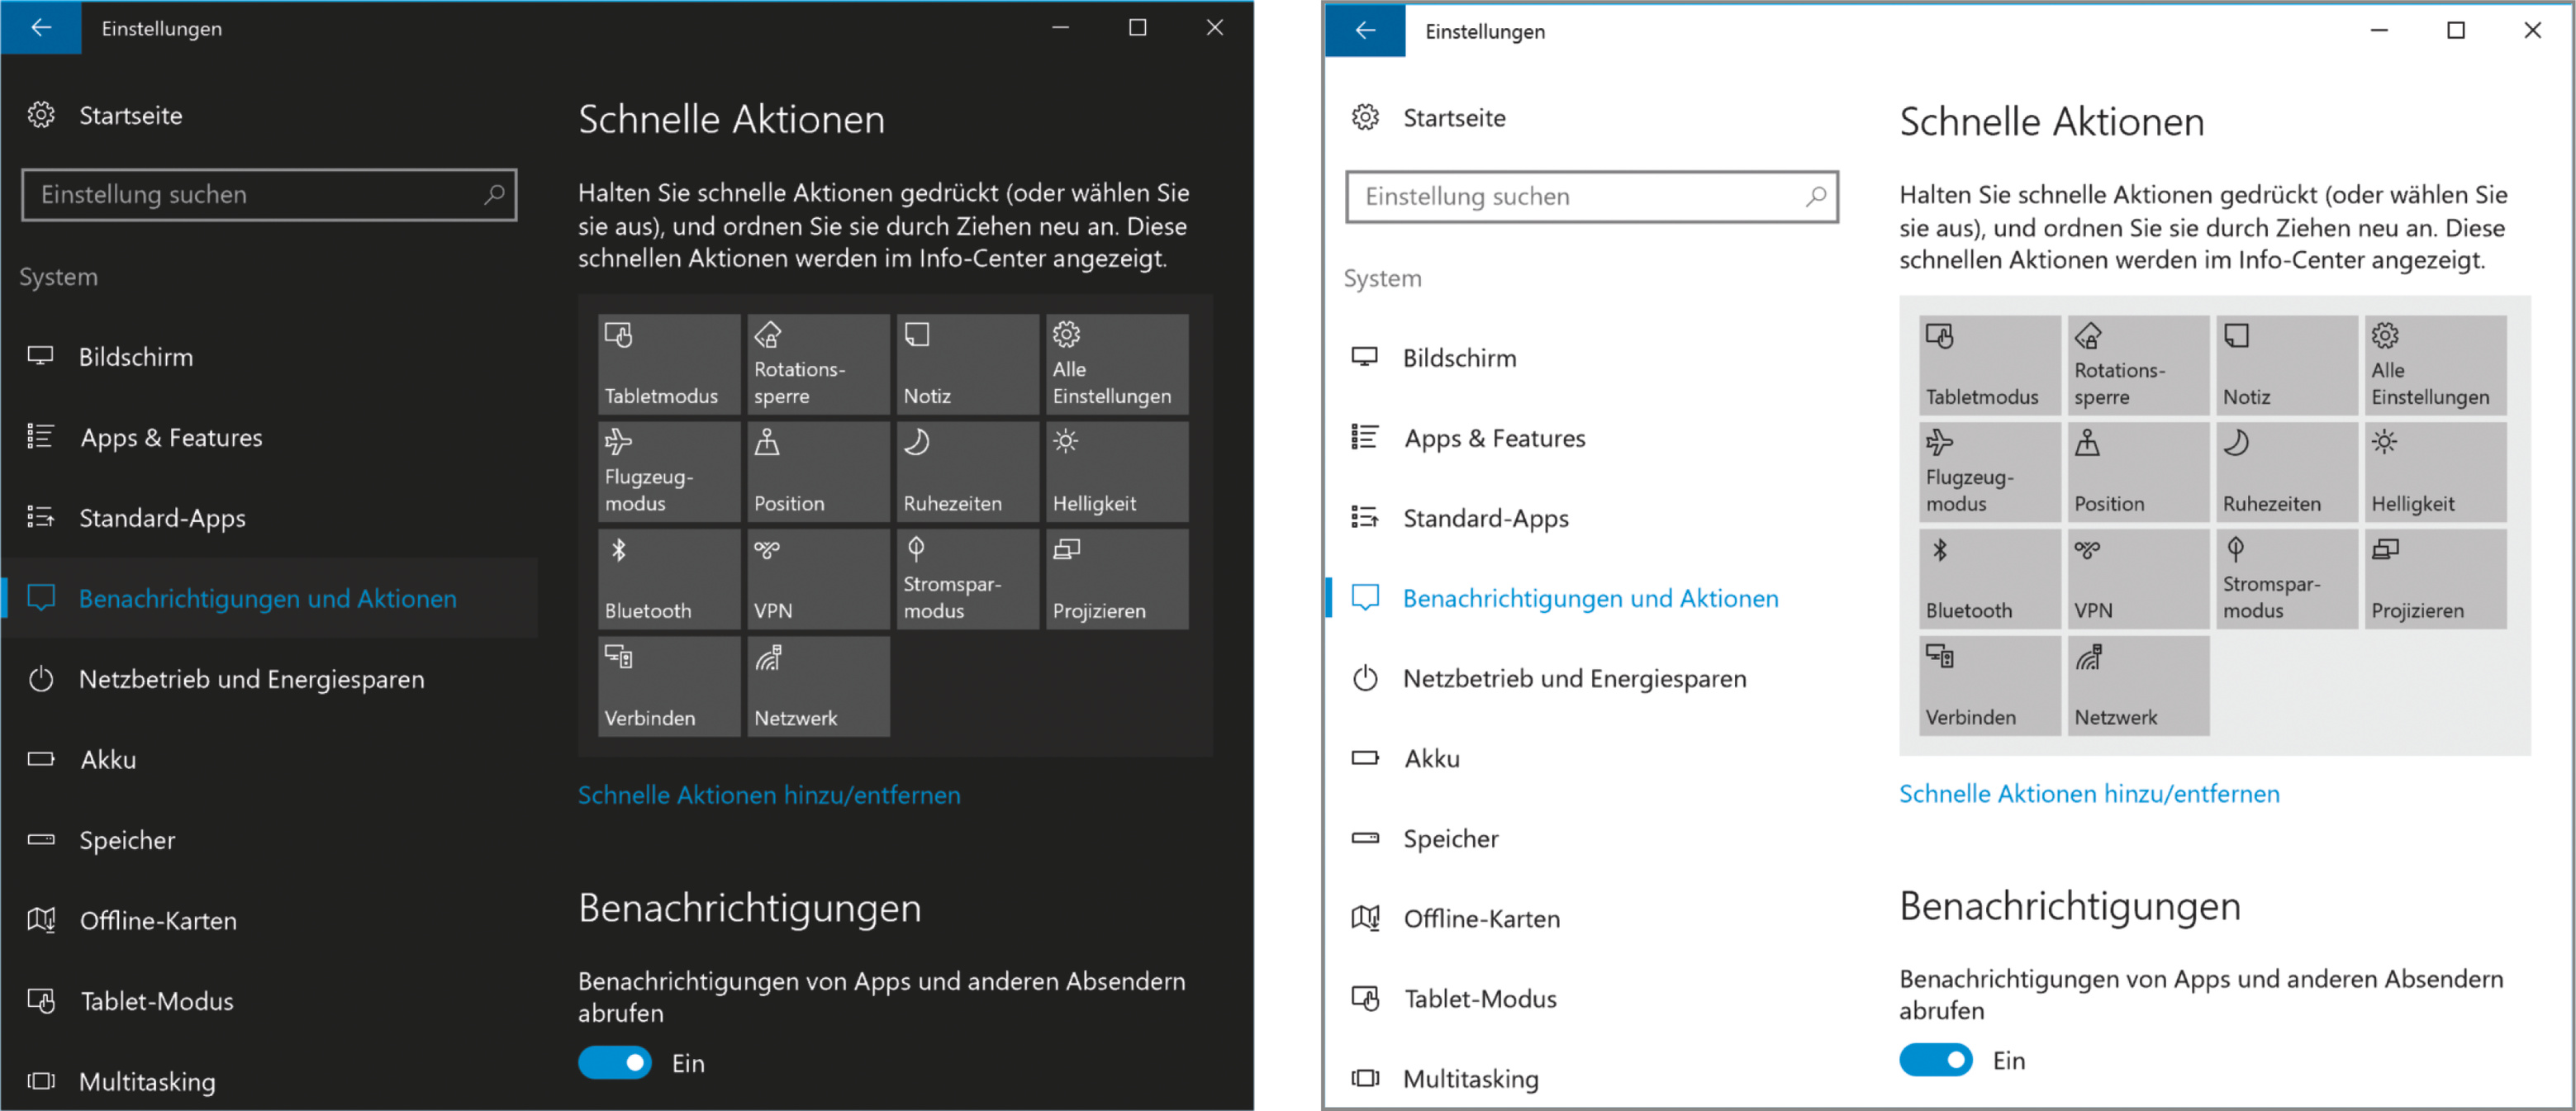
Task: Select Offline-Karten in dark sidebar
Action: coord(158,921)
